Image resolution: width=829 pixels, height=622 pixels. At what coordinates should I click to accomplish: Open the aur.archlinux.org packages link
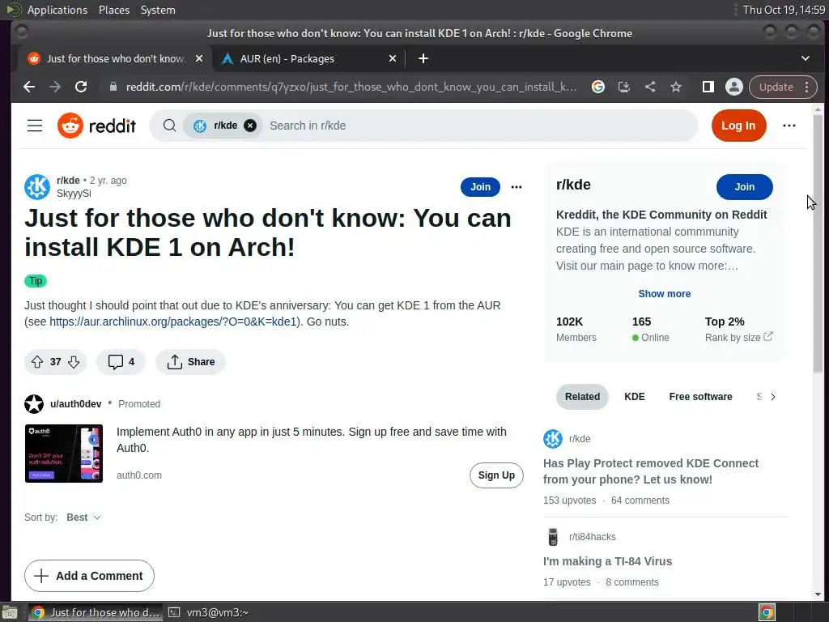point(173,322)
